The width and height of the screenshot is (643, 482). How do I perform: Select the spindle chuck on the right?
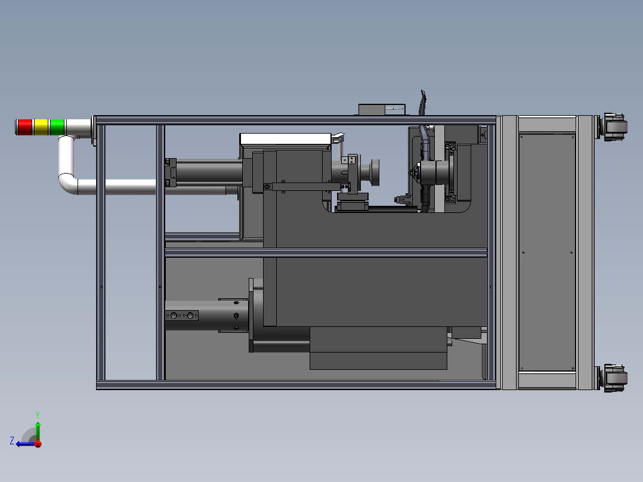tap(435, 173)
